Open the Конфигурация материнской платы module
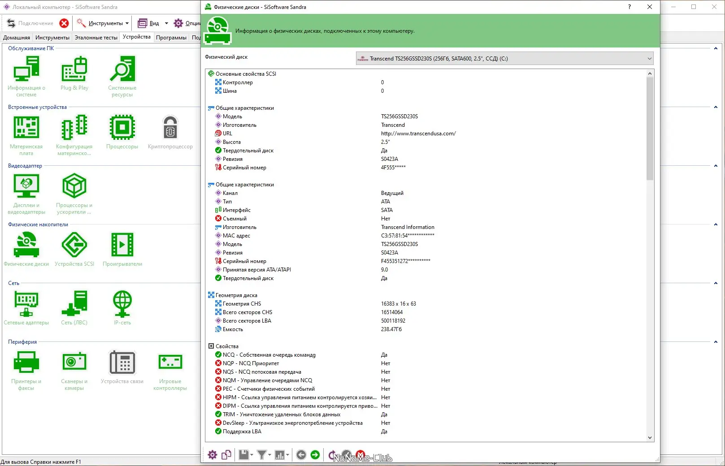This screenshot has height=466, width=725. pyautogui.click(x=74, y=135)
